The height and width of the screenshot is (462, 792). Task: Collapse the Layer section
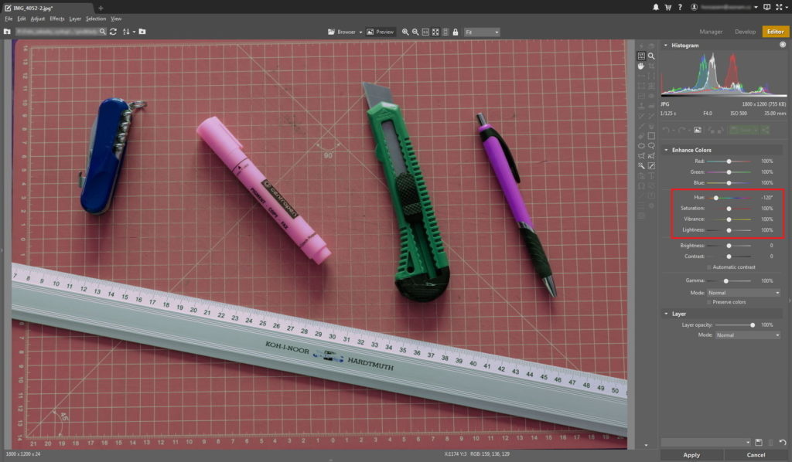tap(666, 314)
